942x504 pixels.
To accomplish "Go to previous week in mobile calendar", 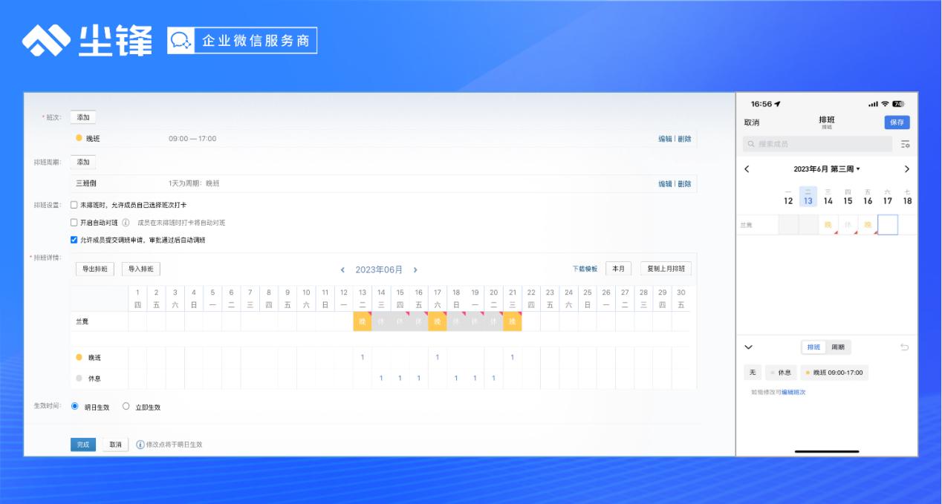I will coord(747,169).
